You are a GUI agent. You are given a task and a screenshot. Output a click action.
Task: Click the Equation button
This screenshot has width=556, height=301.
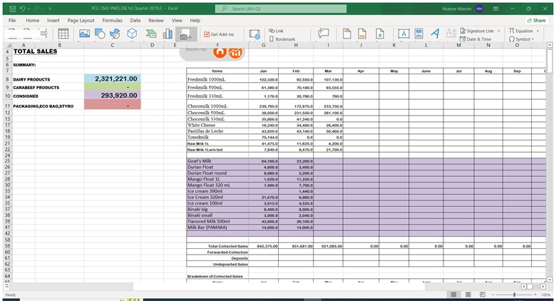521,31
